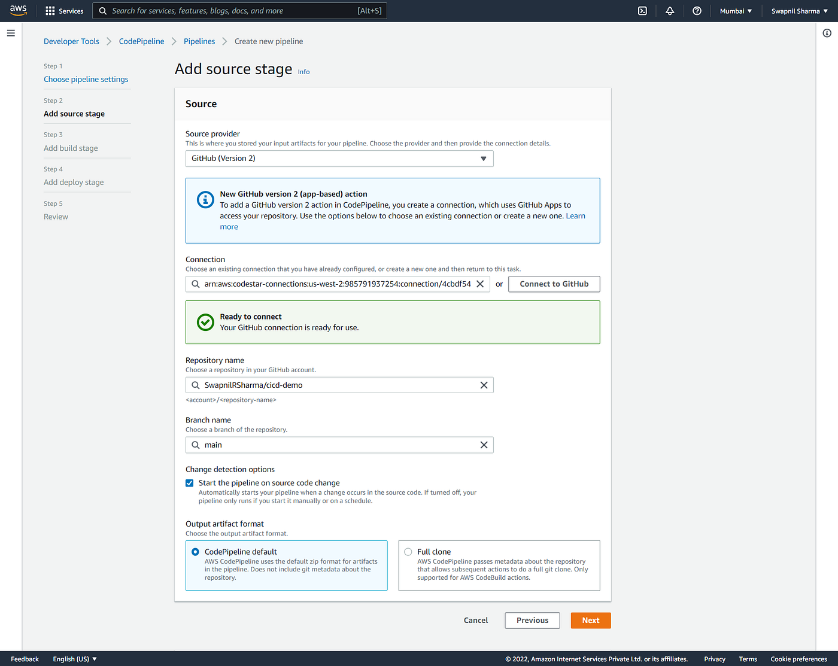Image resolution: width=838 pixels, height=666 pixels.
Task: Click the blue info icon in GitHub version 2 notice
Action: tap(205, 200)
